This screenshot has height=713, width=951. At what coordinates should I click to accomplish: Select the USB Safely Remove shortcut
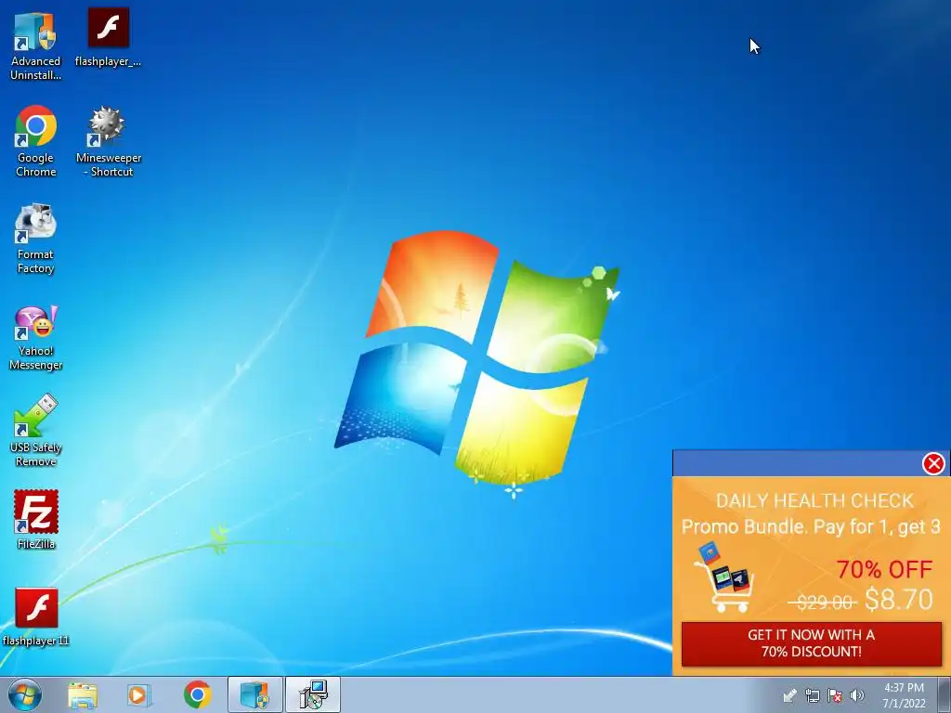(x=35, y=431)
